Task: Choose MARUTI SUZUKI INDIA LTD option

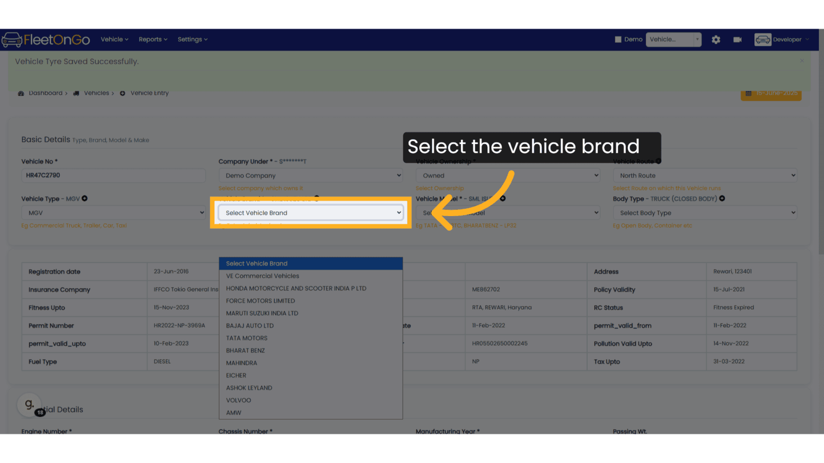Action: 311,313
